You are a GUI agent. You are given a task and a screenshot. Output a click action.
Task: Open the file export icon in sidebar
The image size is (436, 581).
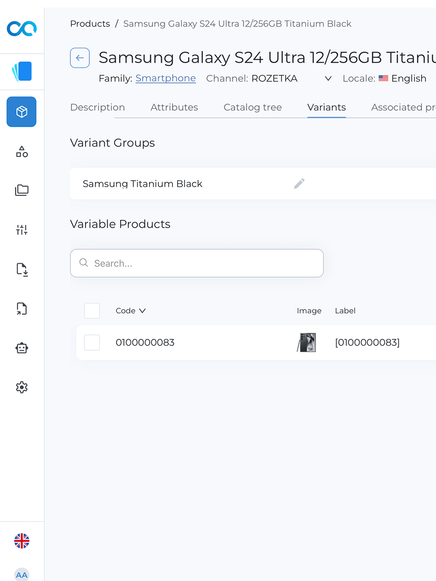(22, 309)
